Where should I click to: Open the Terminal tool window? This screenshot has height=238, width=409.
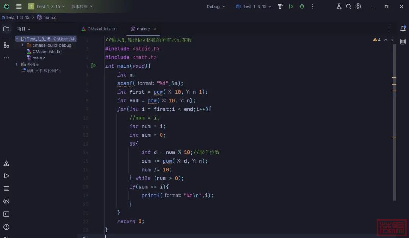(x=6, y=214)
